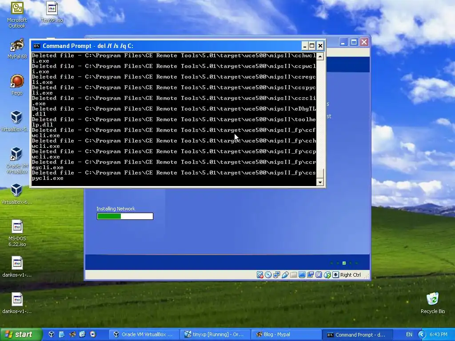The height and width of the screenshot is (341, 455).
Task: Click VirtualBox display indicator icon
Action: [302, 275]
